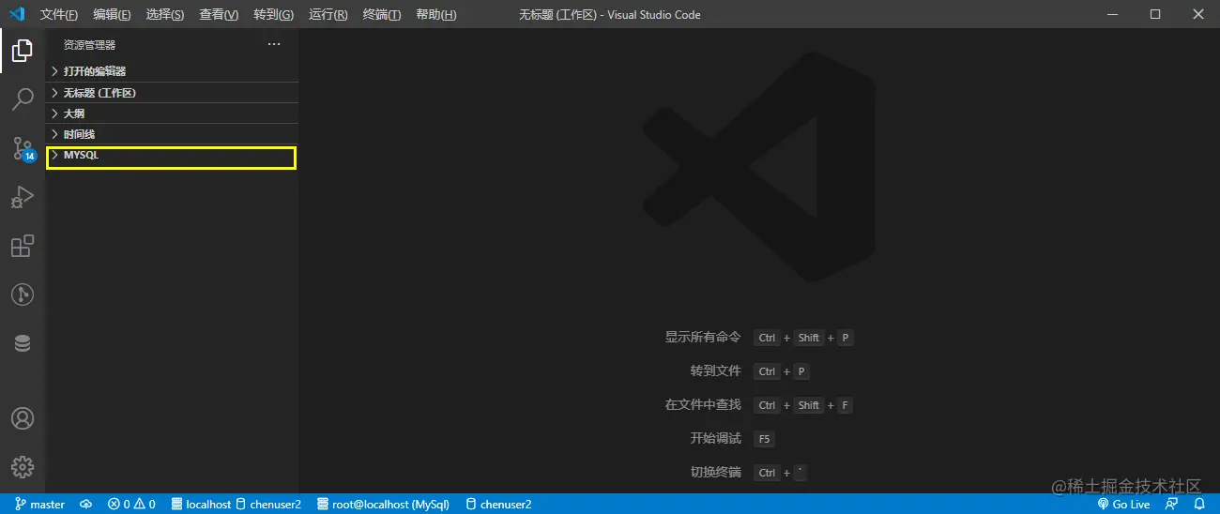
Task: Open Source Control with 14 badge
Action: click(x=23, y=148)
